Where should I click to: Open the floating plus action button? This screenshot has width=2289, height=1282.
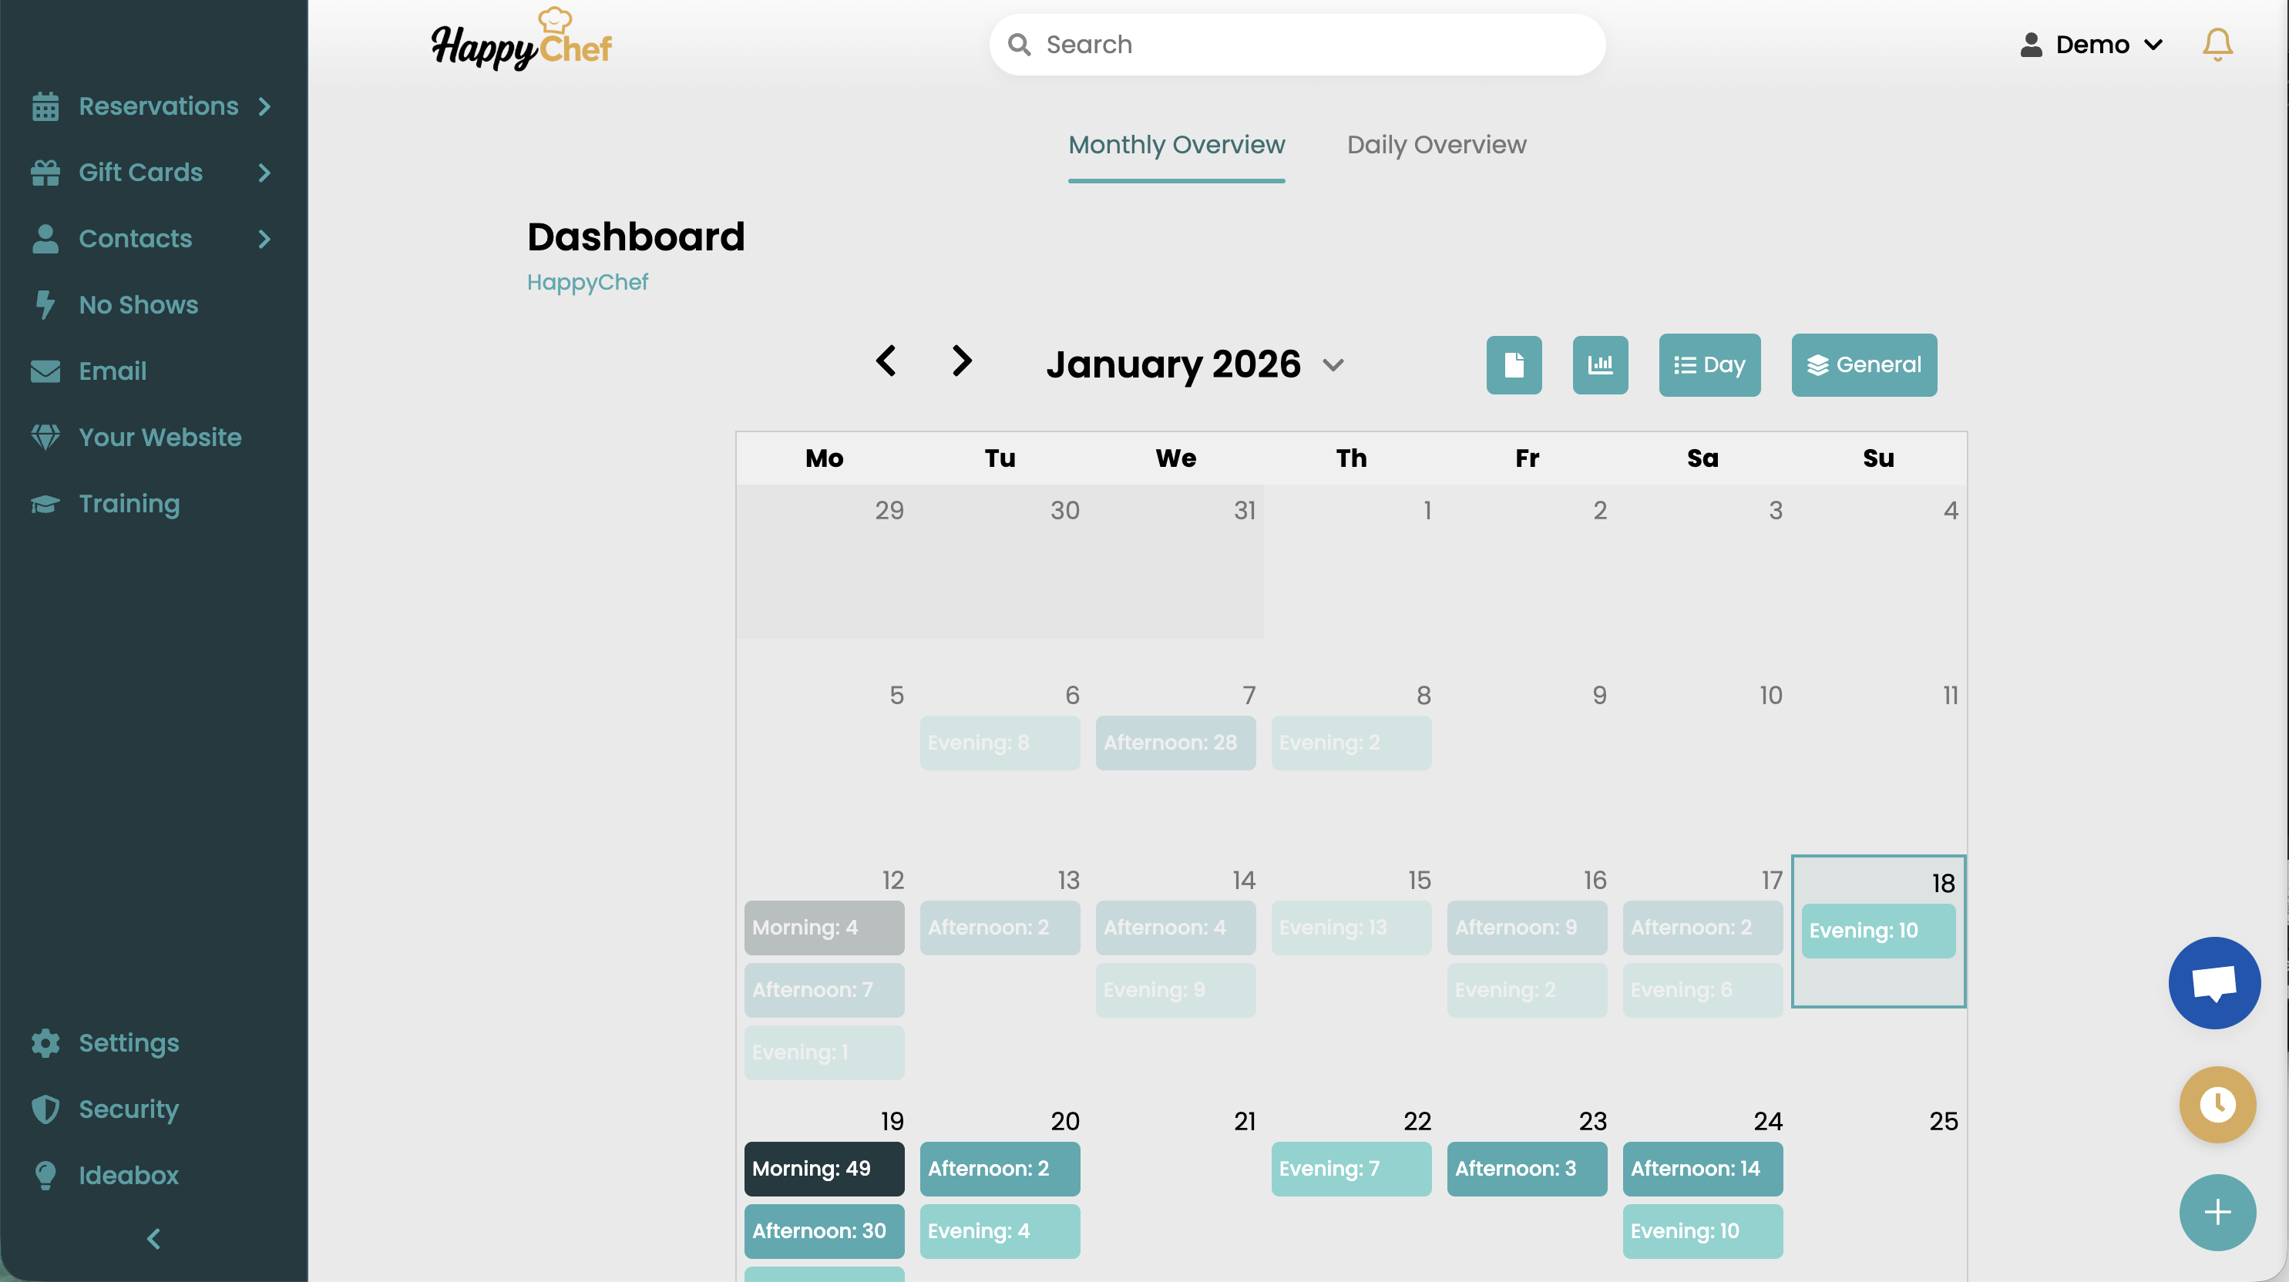coord(2217,1212)
